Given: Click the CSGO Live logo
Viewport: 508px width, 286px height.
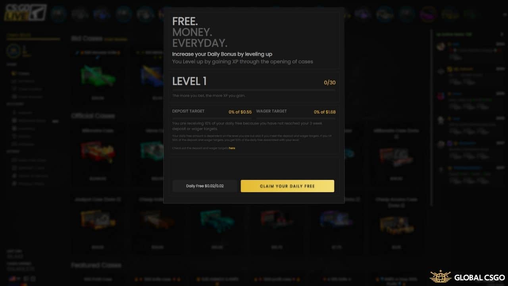Looking at the screenshot, I should click(25, 13).
